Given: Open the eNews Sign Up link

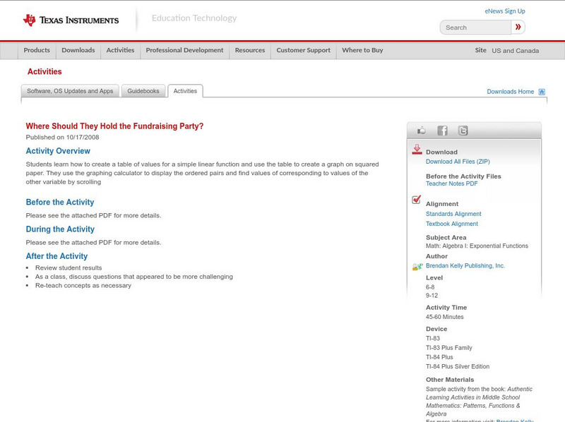Looking at the screenshot, I should click(x=505, y=11).
